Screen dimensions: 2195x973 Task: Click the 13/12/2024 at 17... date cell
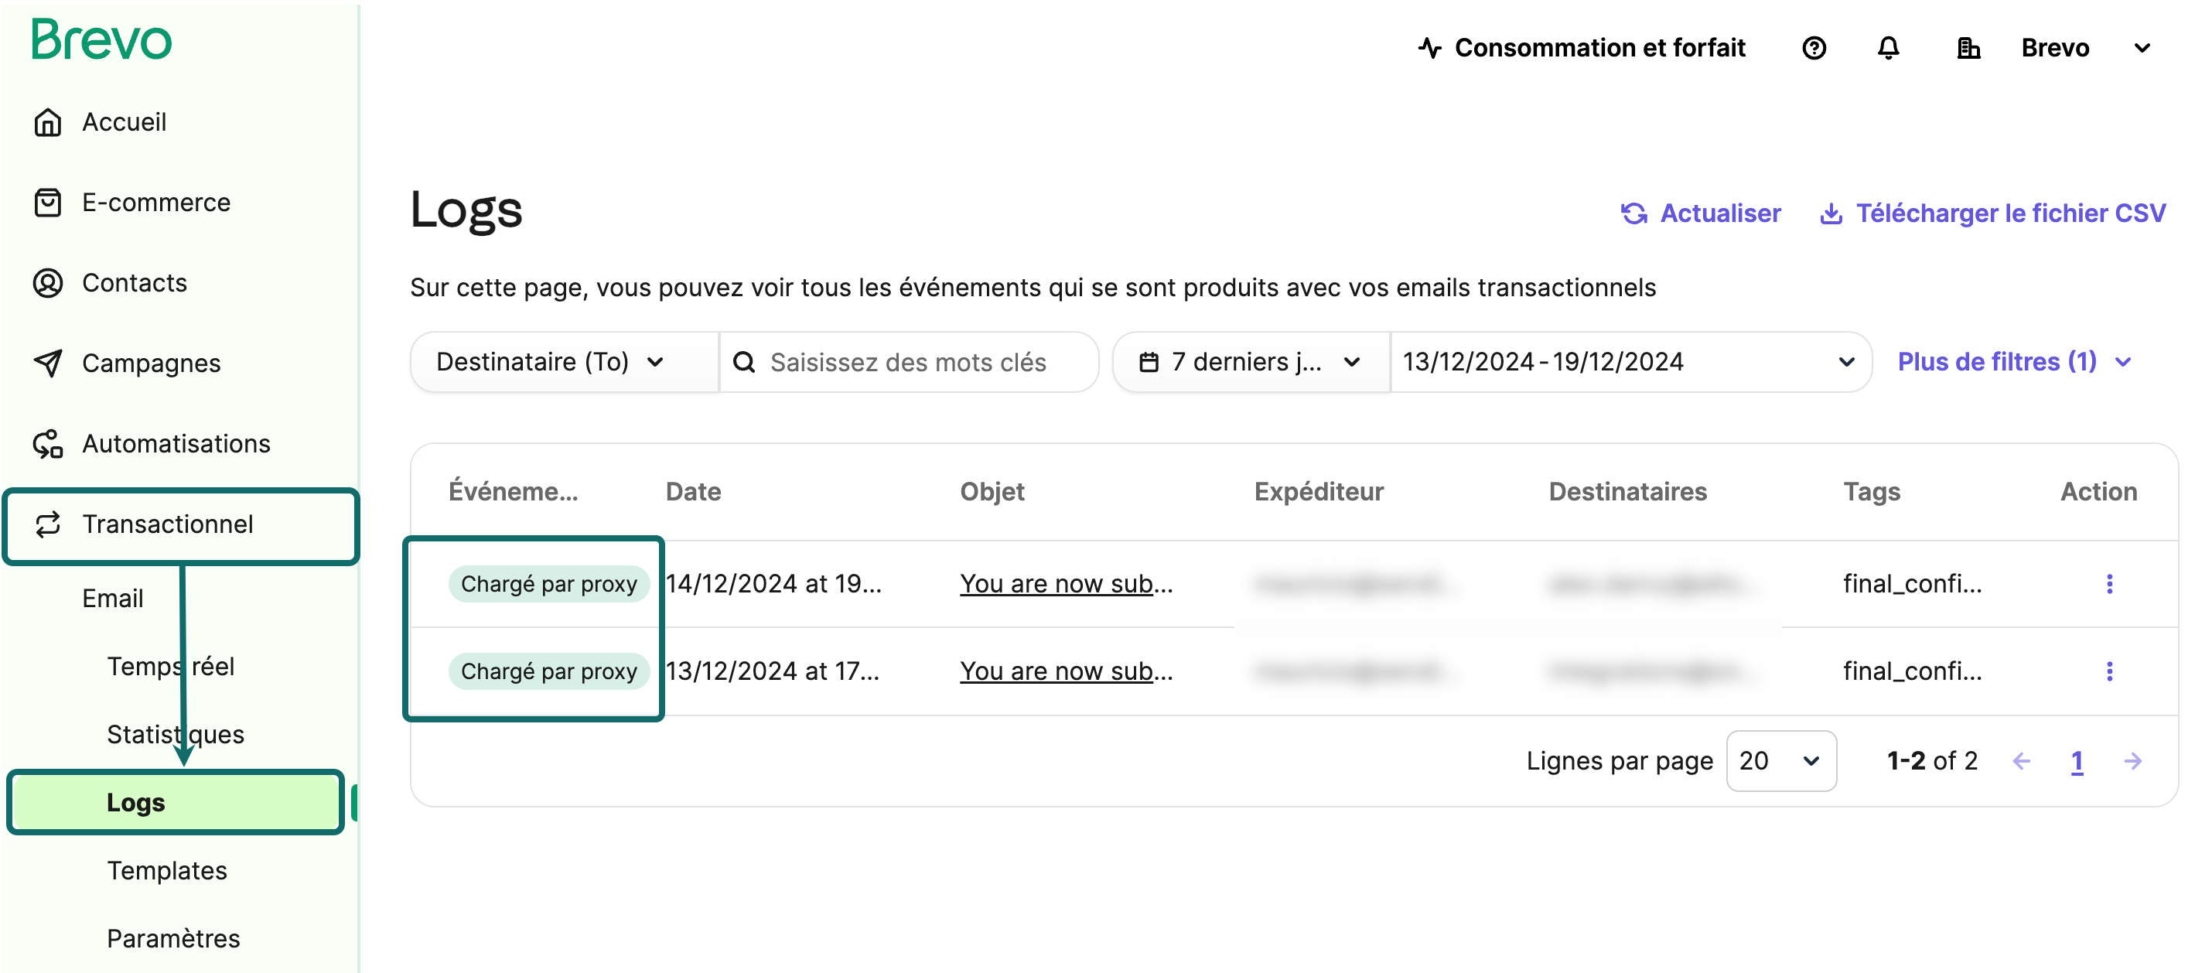[x=772, y=671]
